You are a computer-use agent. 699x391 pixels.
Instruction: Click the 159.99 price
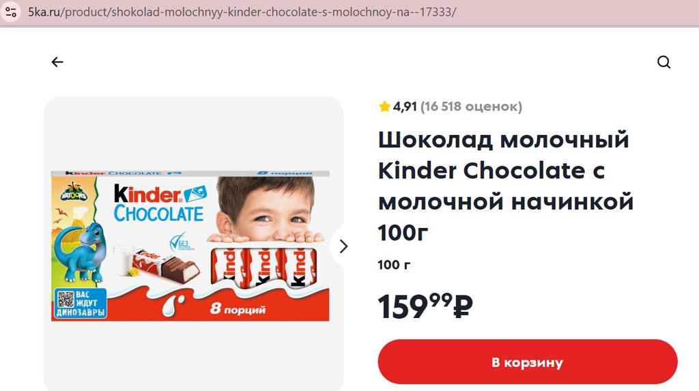(x=425, y=306)
